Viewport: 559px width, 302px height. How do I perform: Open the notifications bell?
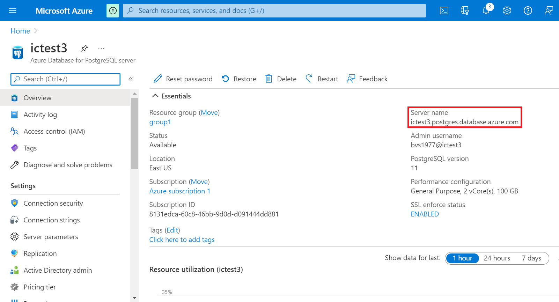point(486,10)
